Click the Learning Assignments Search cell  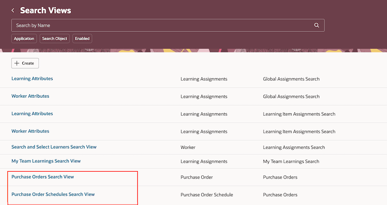tap(294, 147)
